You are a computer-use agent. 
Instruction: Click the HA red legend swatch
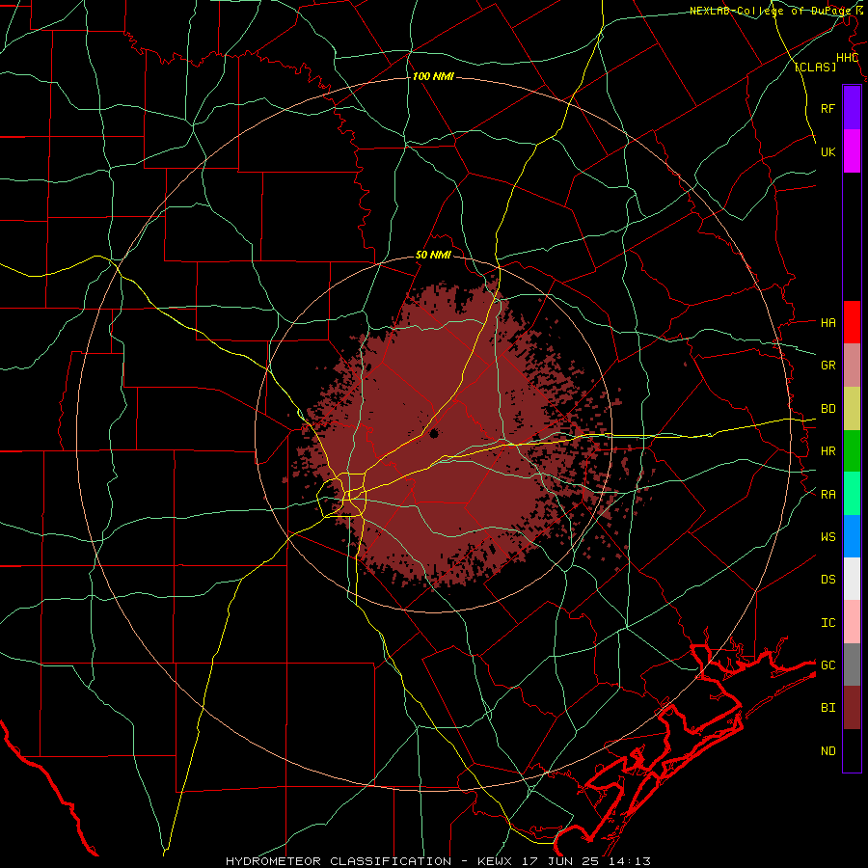click(852, 322)
